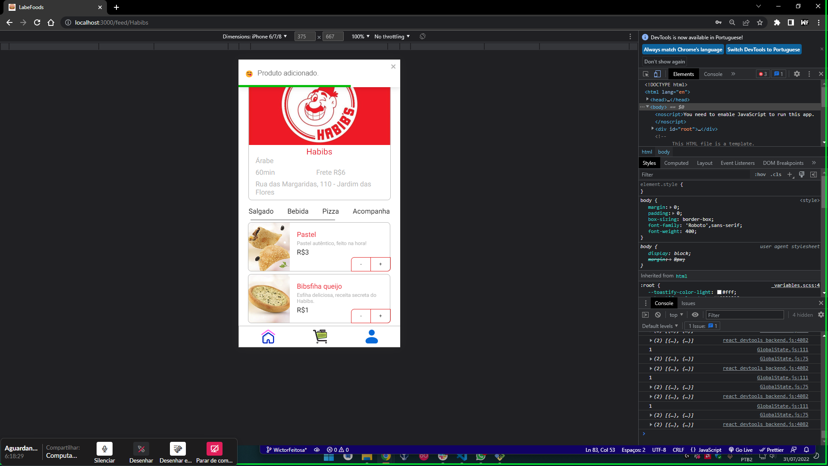Clear the console with the no-entry icon
The height and width of the screenshot is (466, 828).
657,315
